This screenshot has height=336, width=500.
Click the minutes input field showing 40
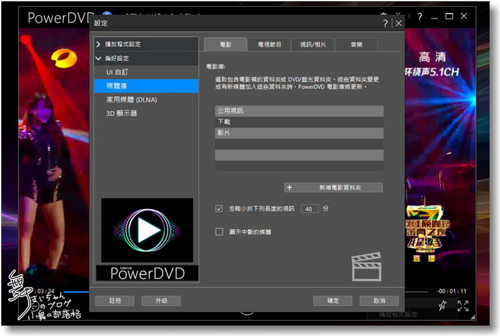coord(310,208)
